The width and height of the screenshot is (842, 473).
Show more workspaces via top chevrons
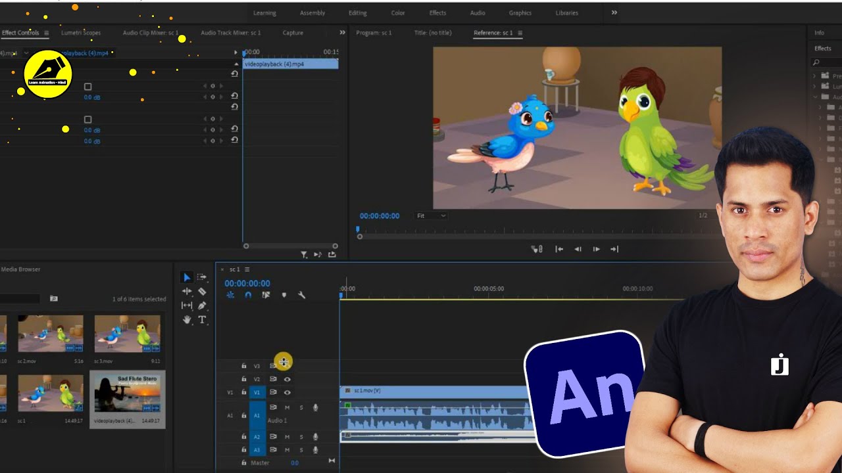pyautogui.click(x=614, y=12)
